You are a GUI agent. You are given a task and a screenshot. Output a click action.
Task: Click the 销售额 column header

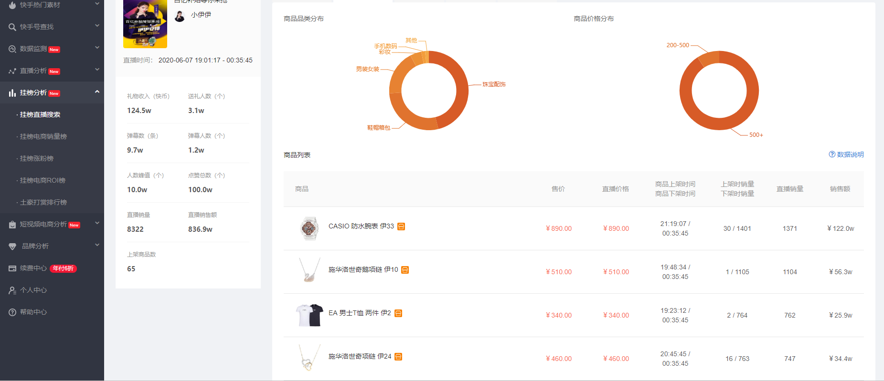[x=840, y=189]
